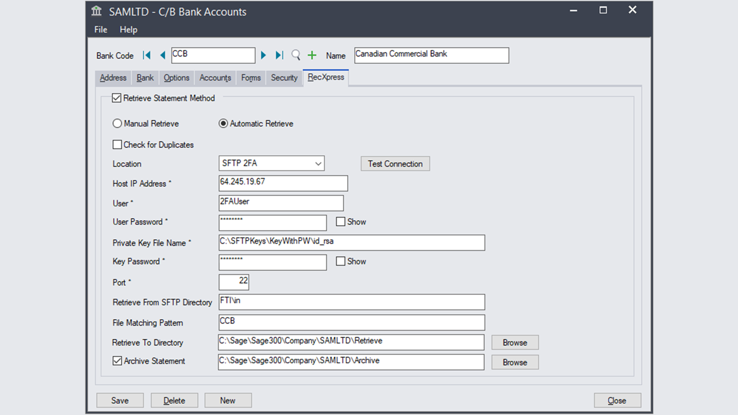Click the Test Connection button

(395, 164)
